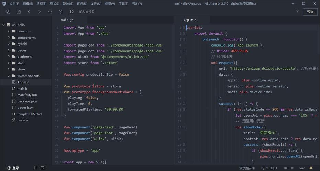Click the uni-hello project icon
The height and width of the screenshot is (171, 320).
pyautogui.click(x=8, y=25)
